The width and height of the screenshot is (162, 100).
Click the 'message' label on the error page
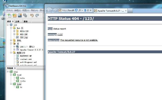coord(52,34)
